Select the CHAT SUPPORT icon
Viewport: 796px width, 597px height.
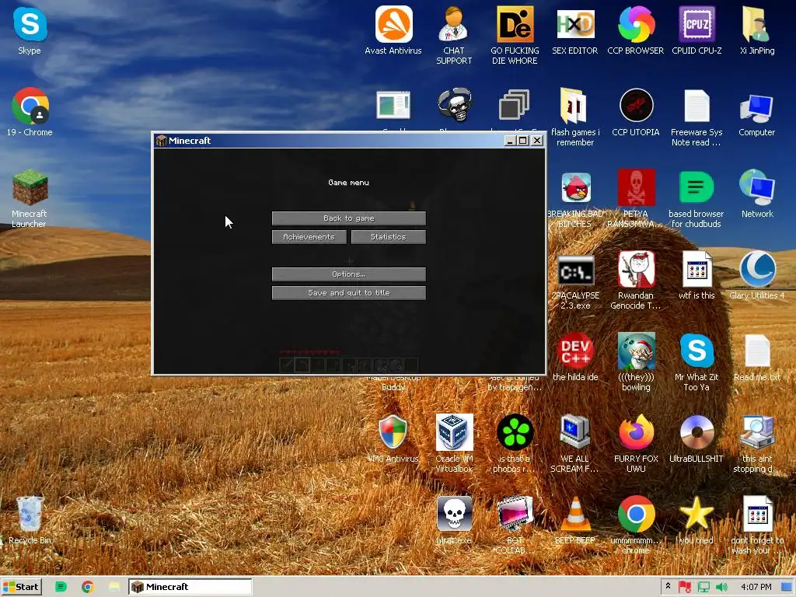[x=454, y=36]
